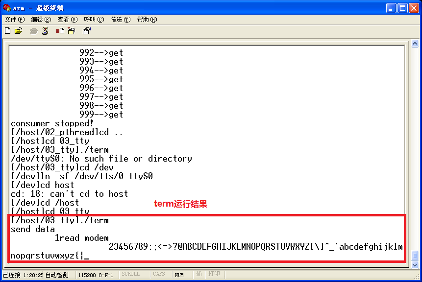422x282 pixels.
Task: Click the HyperTerminal title bar app icon
Action: [7, 7]
